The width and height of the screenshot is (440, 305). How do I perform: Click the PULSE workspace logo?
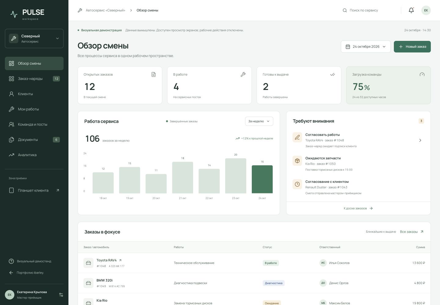tap(27, 14)
